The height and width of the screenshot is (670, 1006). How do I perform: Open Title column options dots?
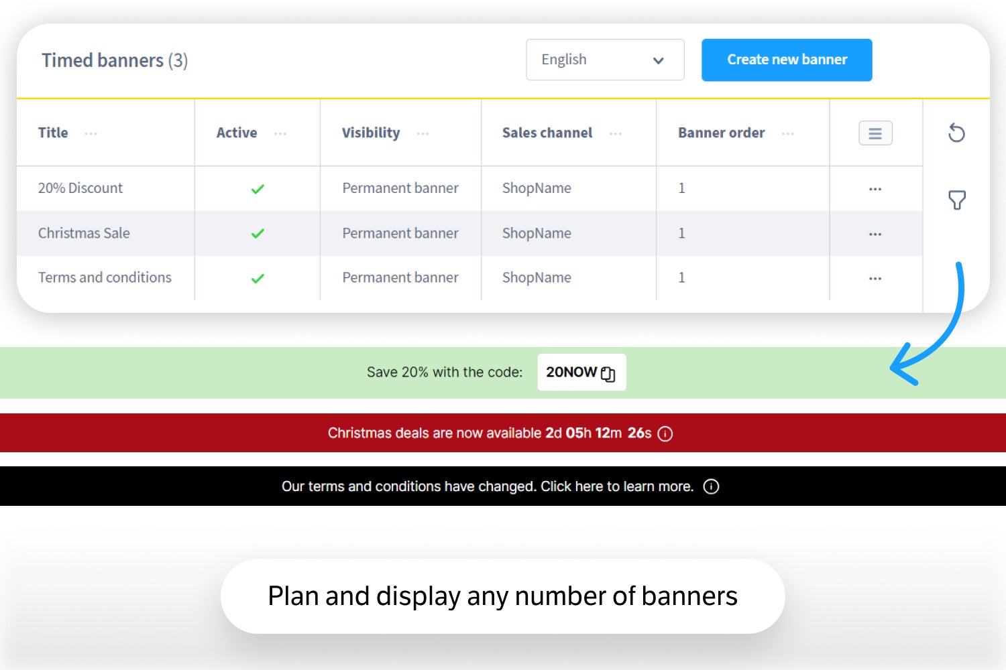coord(91,134)
